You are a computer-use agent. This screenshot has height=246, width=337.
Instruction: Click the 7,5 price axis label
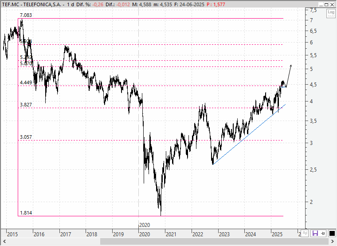[313, 10]
